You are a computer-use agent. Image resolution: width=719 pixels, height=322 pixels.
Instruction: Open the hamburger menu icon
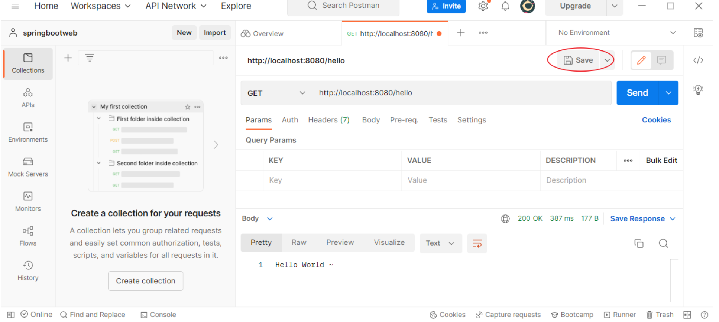15,6
